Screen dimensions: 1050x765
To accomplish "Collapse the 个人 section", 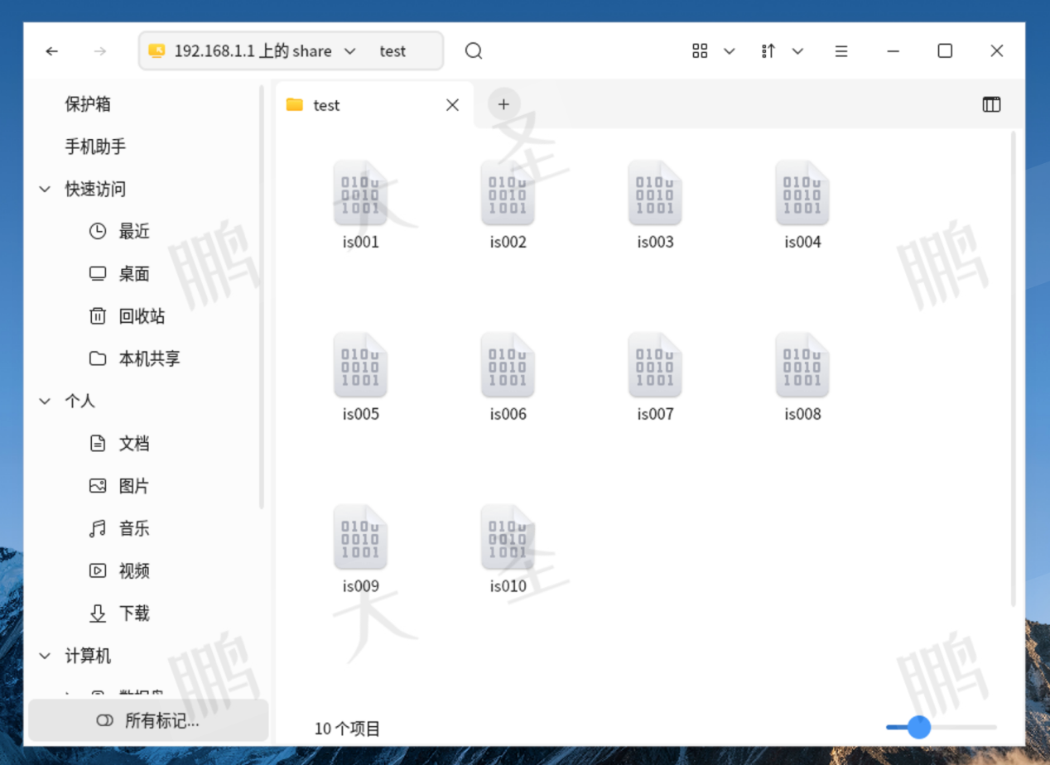I will click(45, 402).
